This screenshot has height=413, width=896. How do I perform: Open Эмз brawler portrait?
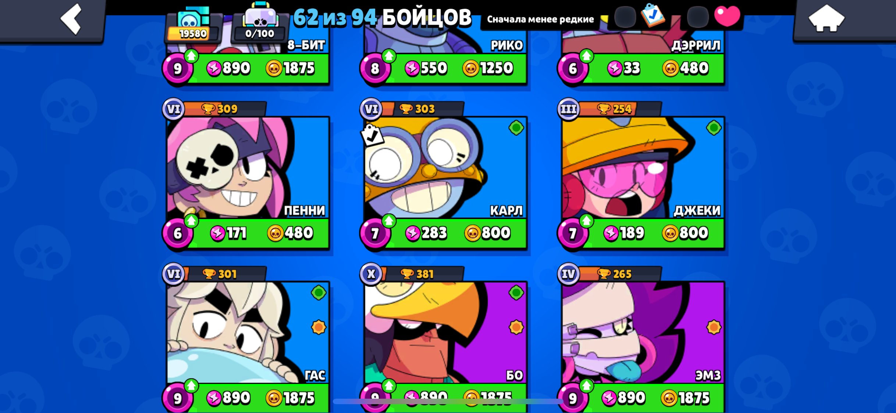[x=643, y=333]
